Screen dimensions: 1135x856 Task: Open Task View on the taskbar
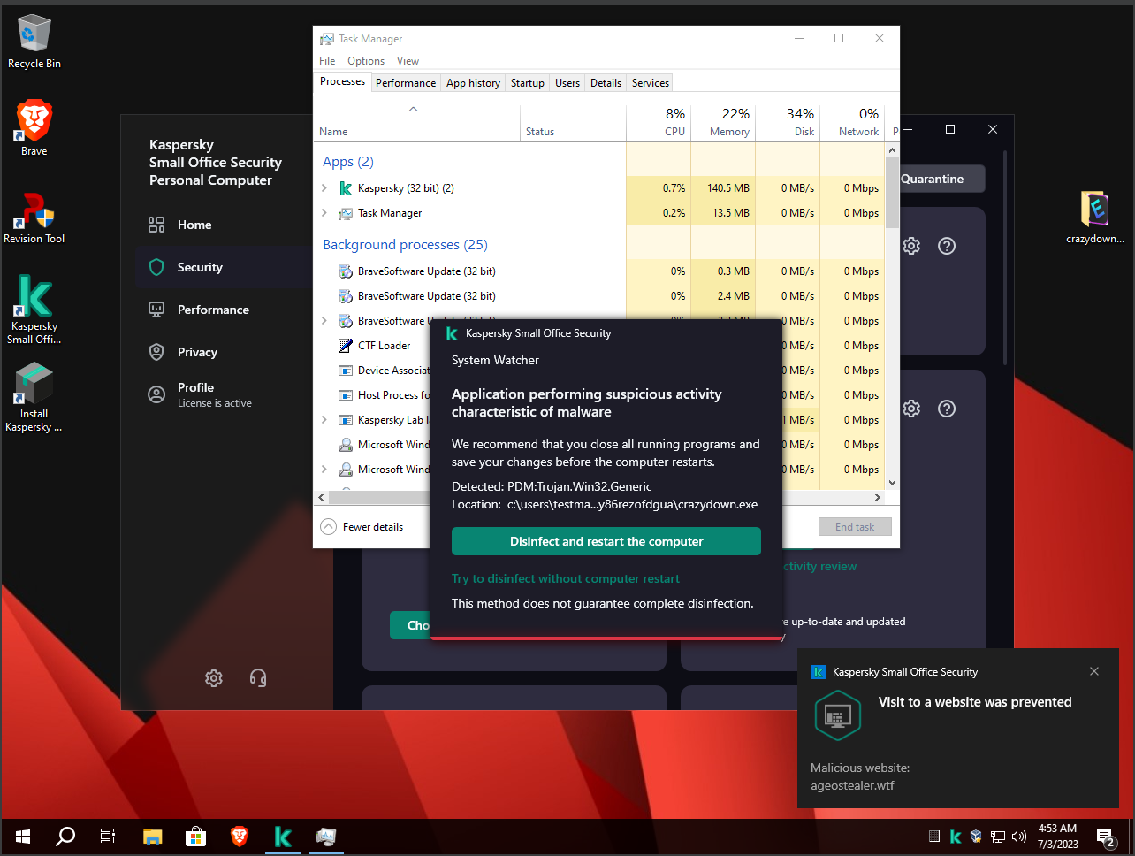click(108, 837)
